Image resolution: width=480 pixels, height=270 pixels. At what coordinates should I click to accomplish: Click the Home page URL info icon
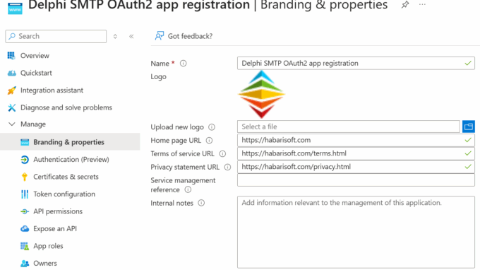tap(209, 141)
